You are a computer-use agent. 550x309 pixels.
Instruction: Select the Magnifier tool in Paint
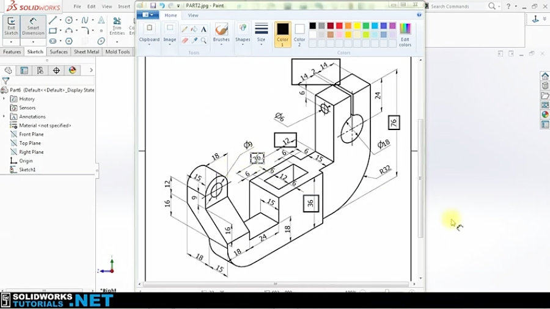tap(204, 40)
